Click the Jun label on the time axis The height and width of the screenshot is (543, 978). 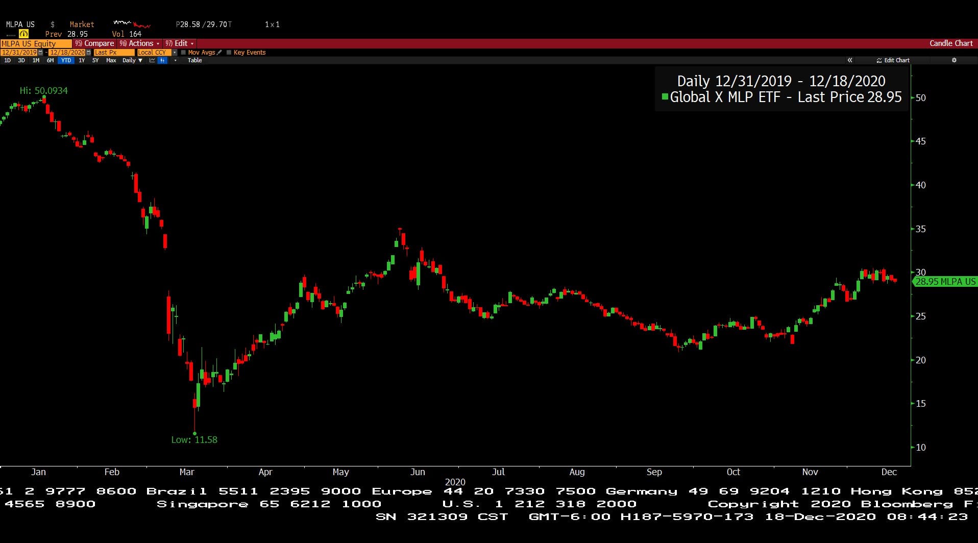pyautogui.click(x=418, y=472)
